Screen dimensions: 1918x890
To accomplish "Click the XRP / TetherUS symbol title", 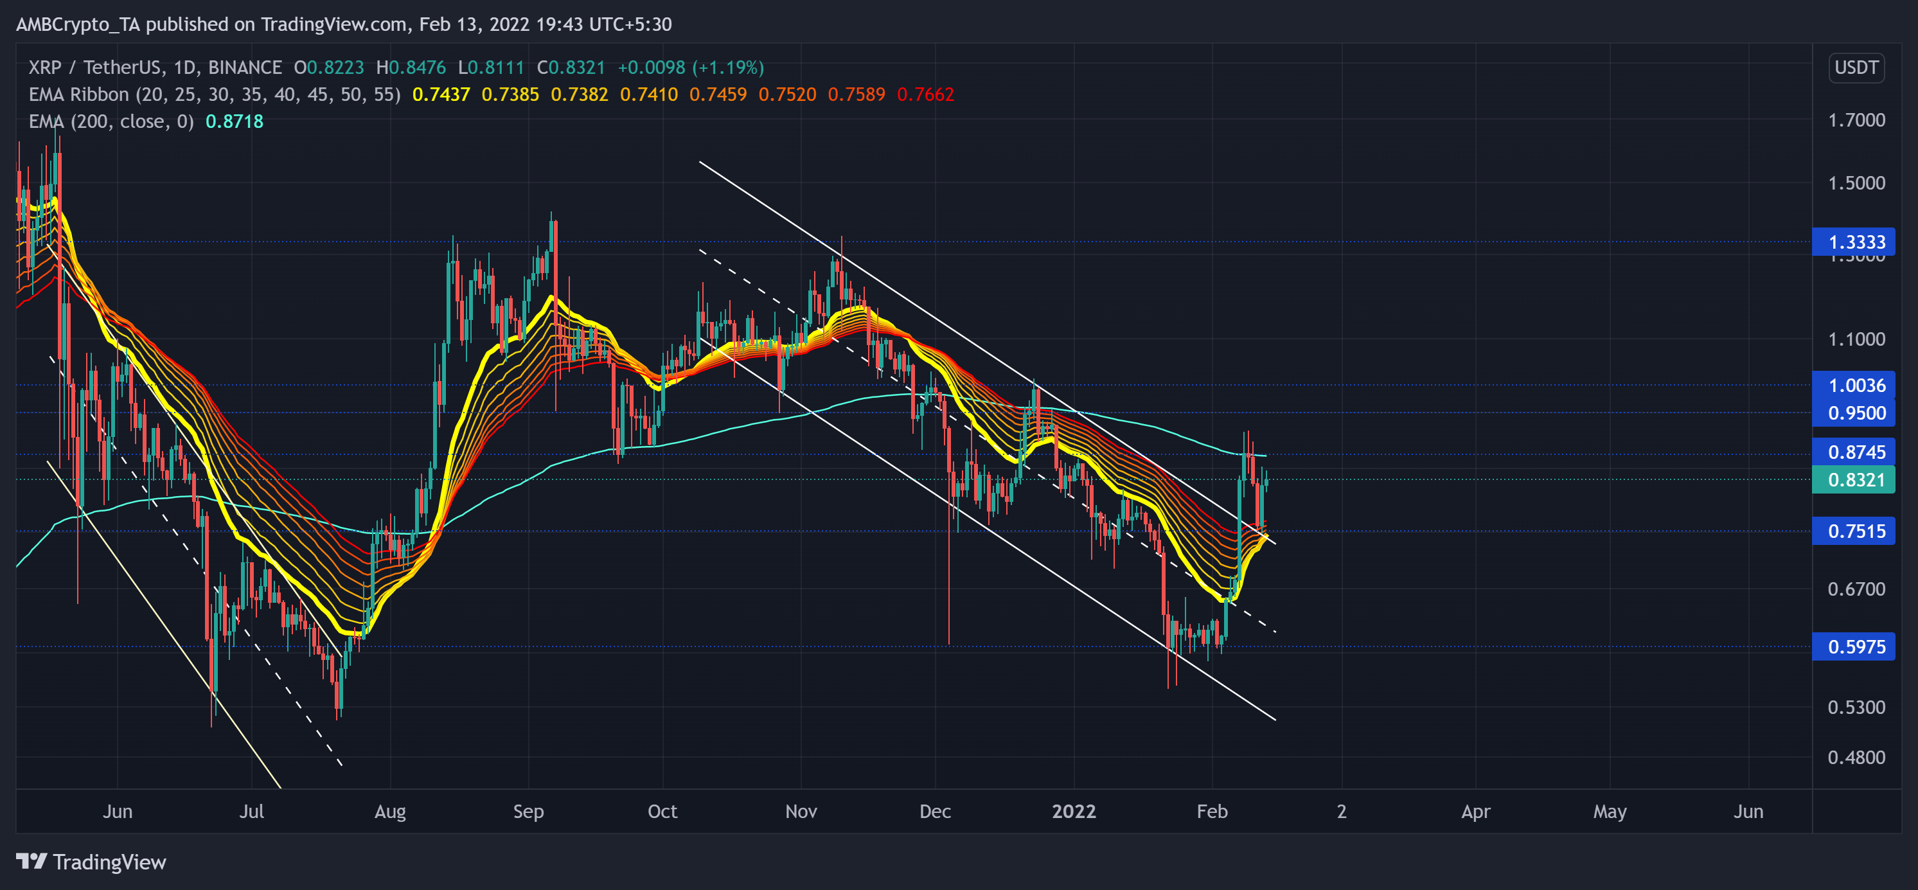I will coord(155,67).
